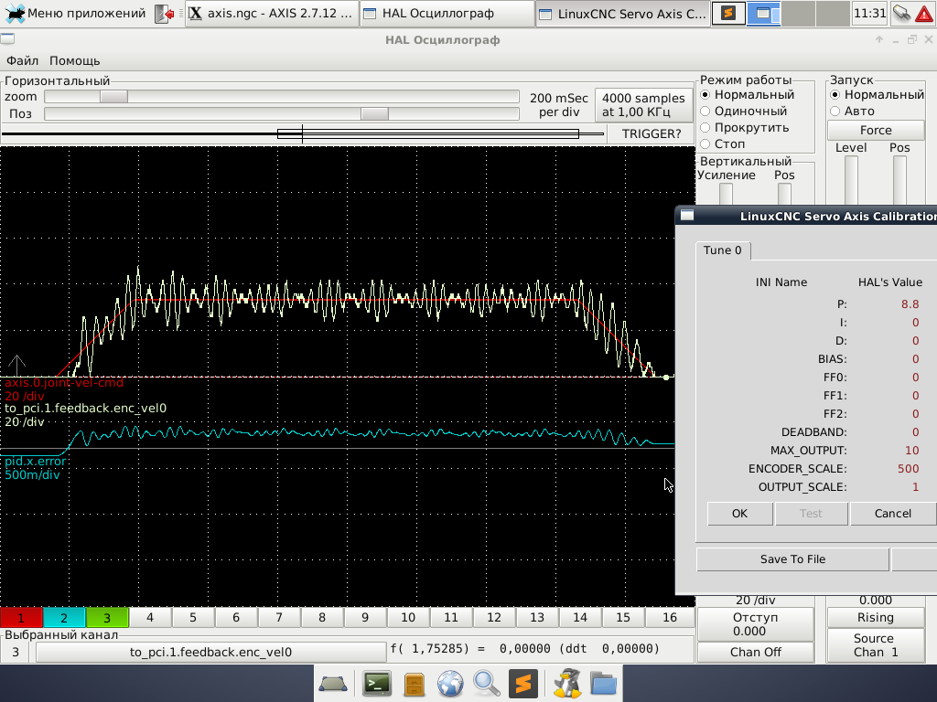Select the Стоп run mode radio button

click(705, 144)
